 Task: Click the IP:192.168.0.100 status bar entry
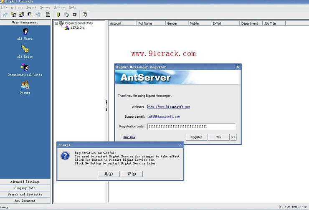294,207
